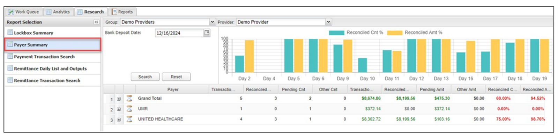558x138 pixels.
Task: Sort by Other Cnt column header
Action: click(328, 89)
